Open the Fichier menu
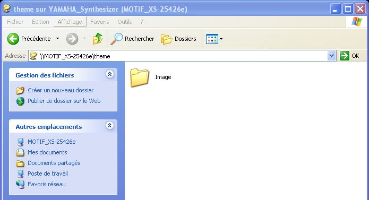This screenshot has height=200, width=369. click(x=15, y=22)
